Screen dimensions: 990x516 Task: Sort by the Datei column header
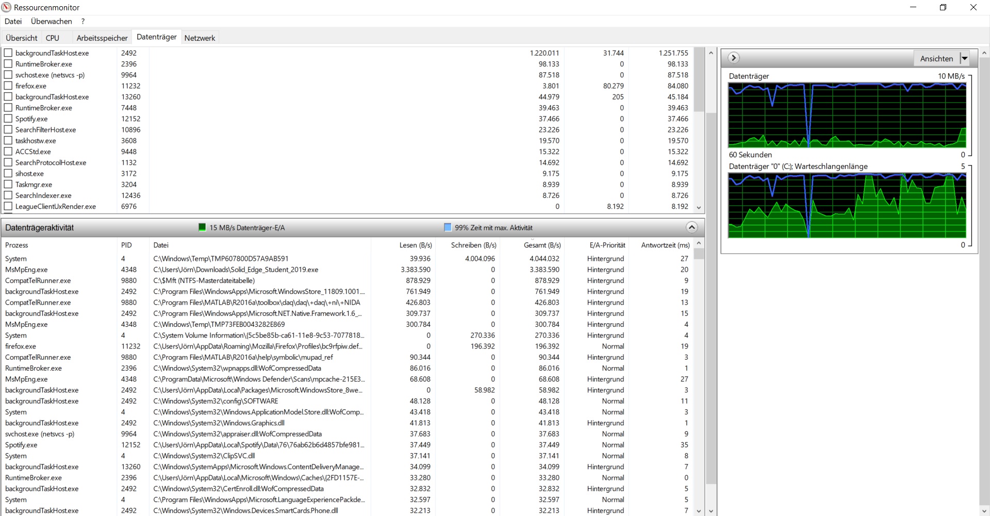click(x=260, y=245)
